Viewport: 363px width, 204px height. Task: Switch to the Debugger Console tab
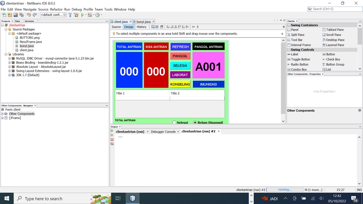tap(163, 131)
